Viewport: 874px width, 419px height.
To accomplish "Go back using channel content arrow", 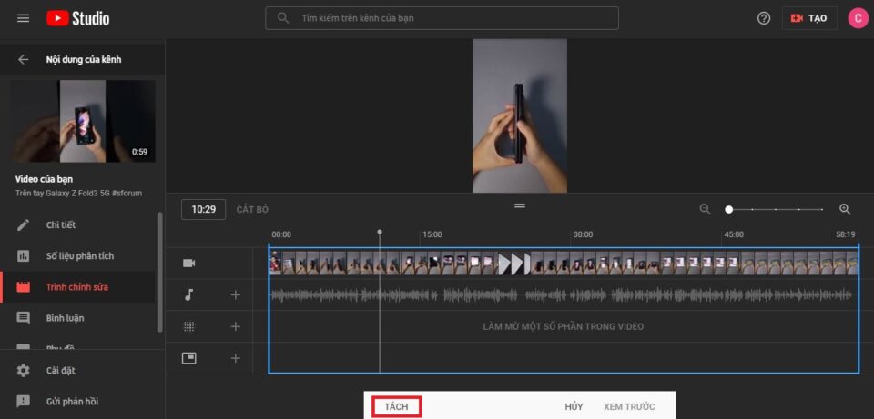I will pyautogui.click(x=24, y=60).
